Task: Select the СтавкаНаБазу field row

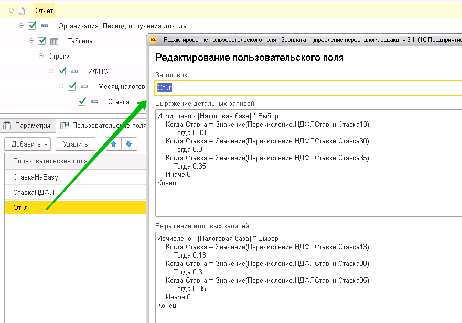Action: click(x=75, y=177)
